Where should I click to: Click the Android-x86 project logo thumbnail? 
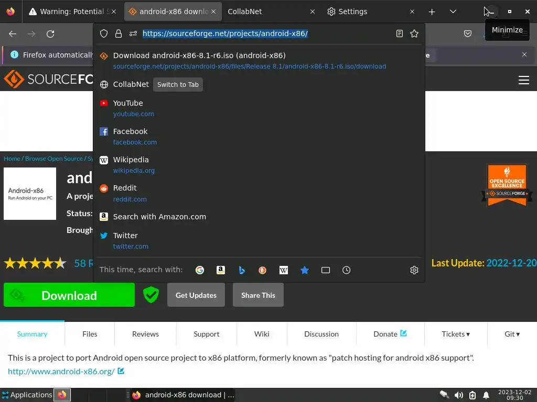coord(30,194)
